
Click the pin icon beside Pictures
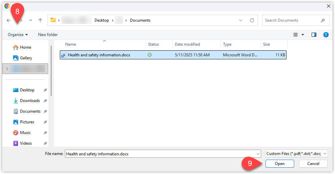[45, 122]
